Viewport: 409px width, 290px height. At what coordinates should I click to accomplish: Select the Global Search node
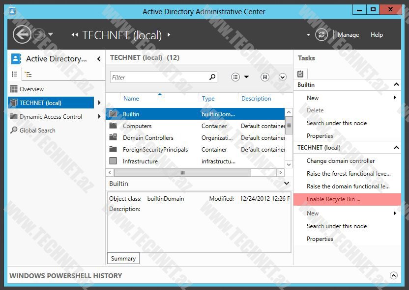click(37, 131)
